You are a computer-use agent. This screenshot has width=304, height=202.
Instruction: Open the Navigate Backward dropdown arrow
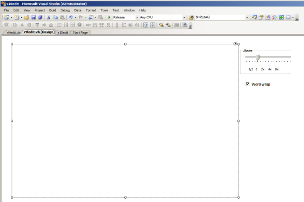click(x=96, y=17)
